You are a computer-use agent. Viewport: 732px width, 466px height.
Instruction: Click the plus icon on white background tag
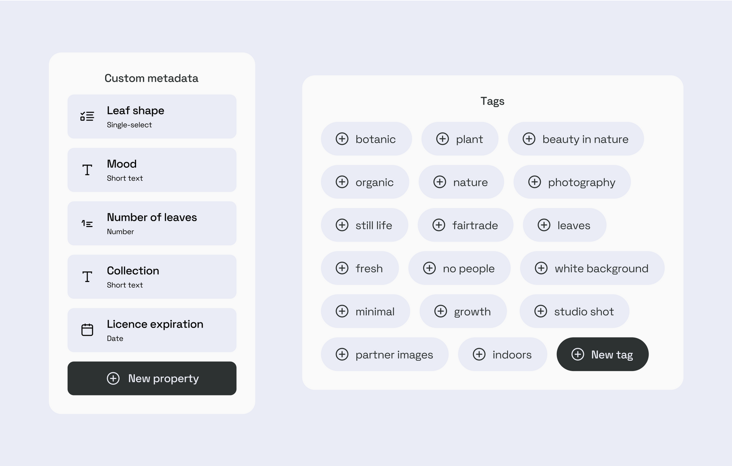[x=541, y=268]
